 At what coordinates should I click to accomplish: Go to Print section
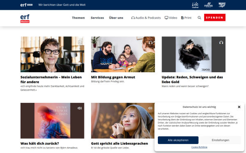point(186,18)
